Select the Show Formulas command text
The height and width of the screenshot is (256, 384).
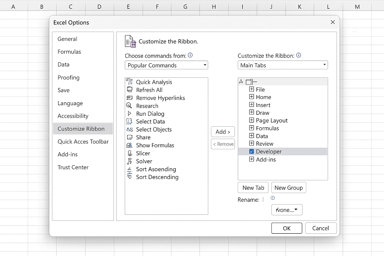click(155, 145)
